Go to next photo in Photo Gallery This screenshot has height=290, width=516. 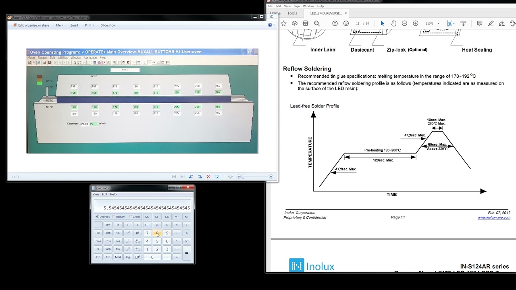click(x=182, y=176)
